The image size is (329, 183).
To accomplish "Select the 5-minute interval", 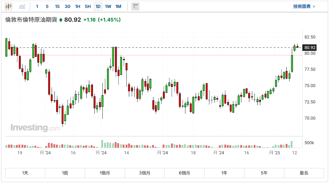I will coord(47,6).
